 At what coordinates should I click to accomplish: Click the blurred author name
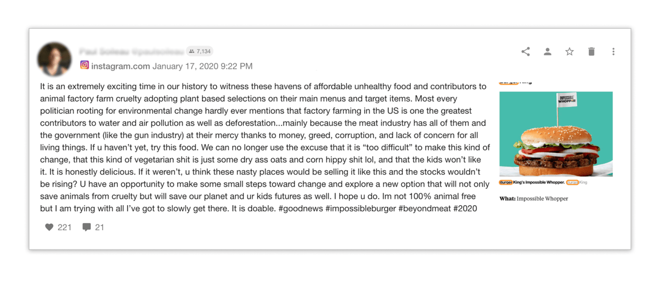click(x=132, y=51)
